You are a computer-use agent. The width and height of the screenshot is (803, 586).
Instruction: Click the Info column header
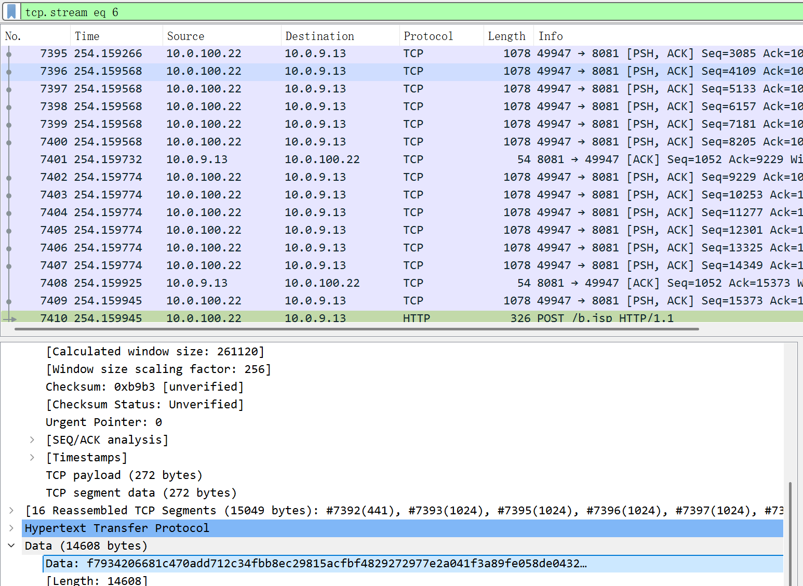click(x=668, y=36)
